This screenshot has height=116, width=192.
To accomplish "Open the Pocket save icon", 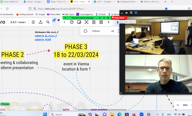I will point(189,9).
